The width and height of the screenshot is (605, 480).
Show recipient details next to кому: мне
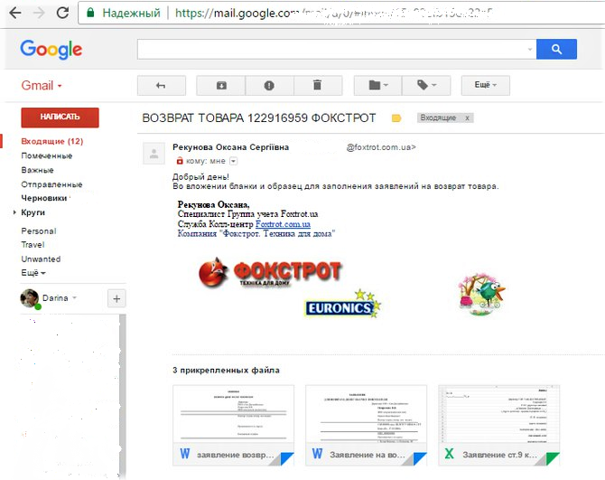coord(233,160)
